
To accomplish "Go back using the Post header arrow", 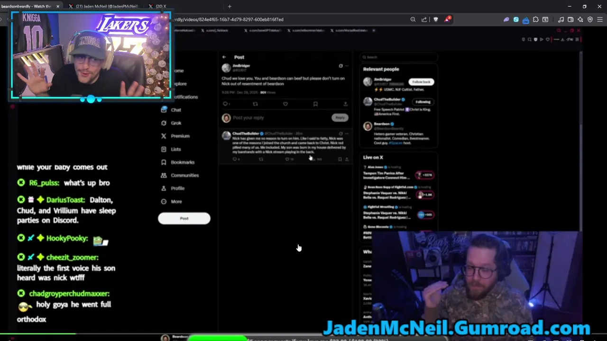I will pyautogui.click(x=224, y=57).
